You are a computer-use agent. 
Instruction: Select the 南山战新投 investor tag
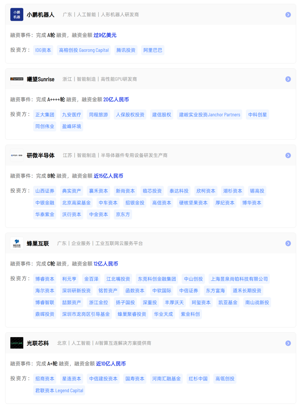coord(257,303)
